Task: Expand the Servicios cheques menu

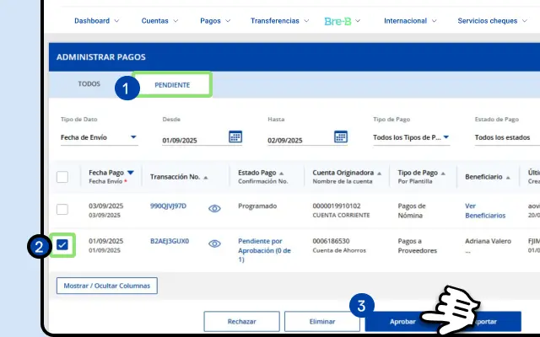Action: point(493,20)
